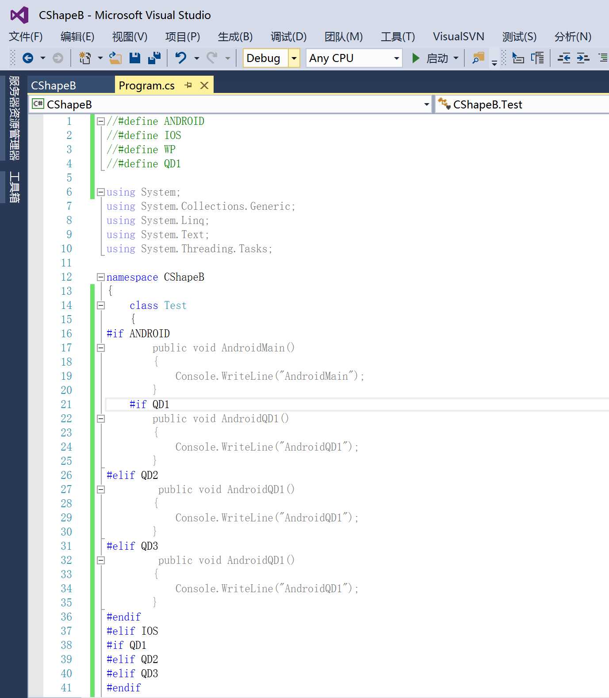The height and width of the screenshot is (698, 609).
Task: Collapse the class Test block
Action: (x=101, y=305)
